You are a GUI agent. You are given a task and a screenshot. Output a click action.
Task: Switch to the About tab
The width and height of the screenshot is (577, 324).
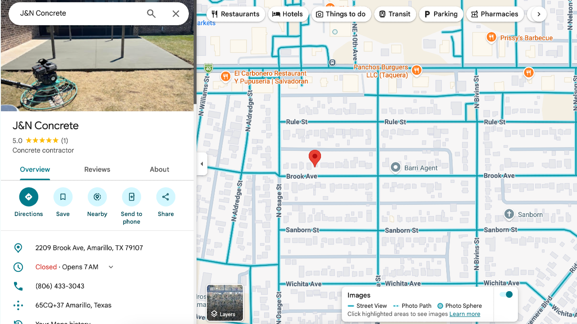point(160,170)
